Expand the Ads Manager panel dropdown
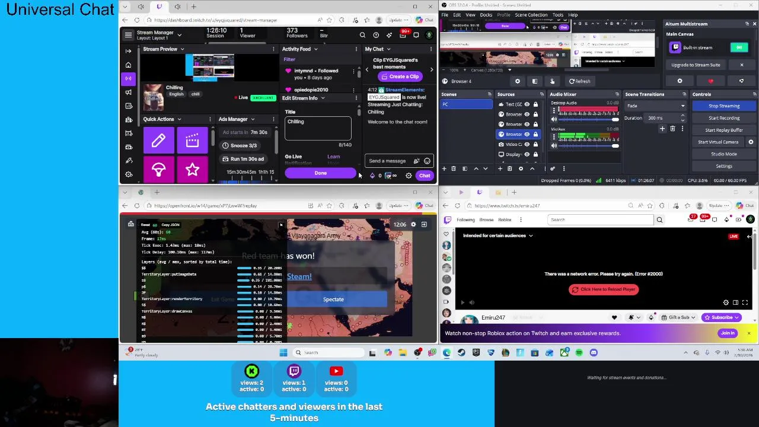Viewport: 759px width, 427px height. [x=252, y=119]
